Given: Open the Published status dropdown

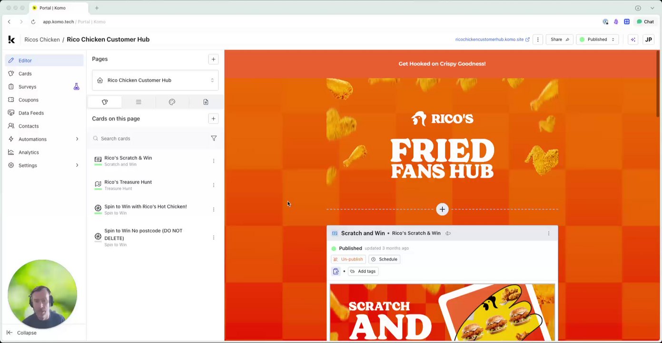Looking at the screenshot, I should click(597, 40).
